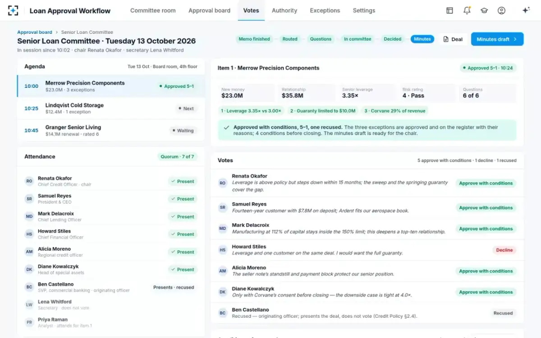Click the Risk rating 4 · Pass card
This screenshot has width=541, height=338.
427,93
